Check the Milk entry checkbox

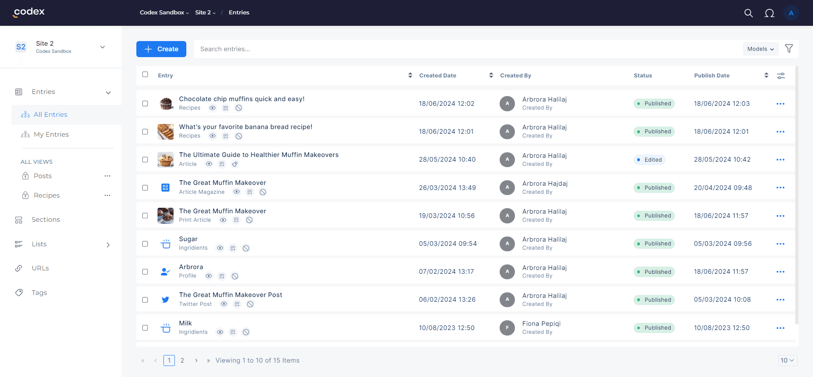pos(145,328)
